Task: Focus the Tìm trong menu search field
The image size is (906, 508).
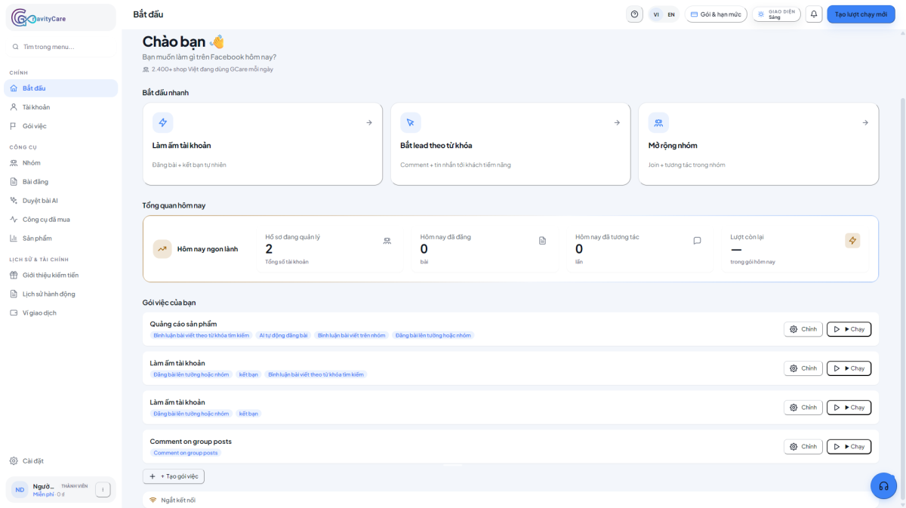Action: 61,47
